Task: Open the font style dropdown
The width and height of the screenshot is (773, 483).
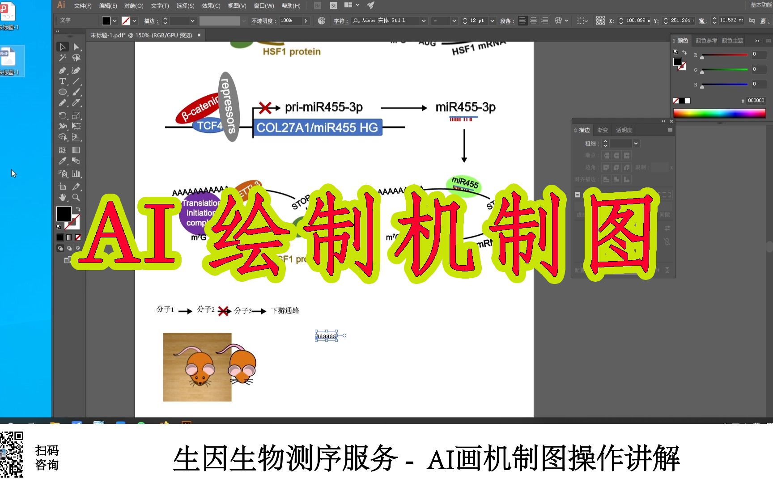Action: point(454,21)
